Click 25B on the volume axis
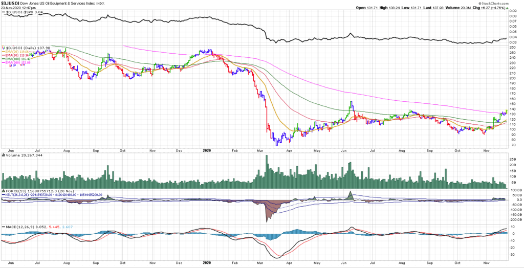Image resolution: width=524 pixels, height=268 pixels. pyautogui.click(x=512, y=160)
